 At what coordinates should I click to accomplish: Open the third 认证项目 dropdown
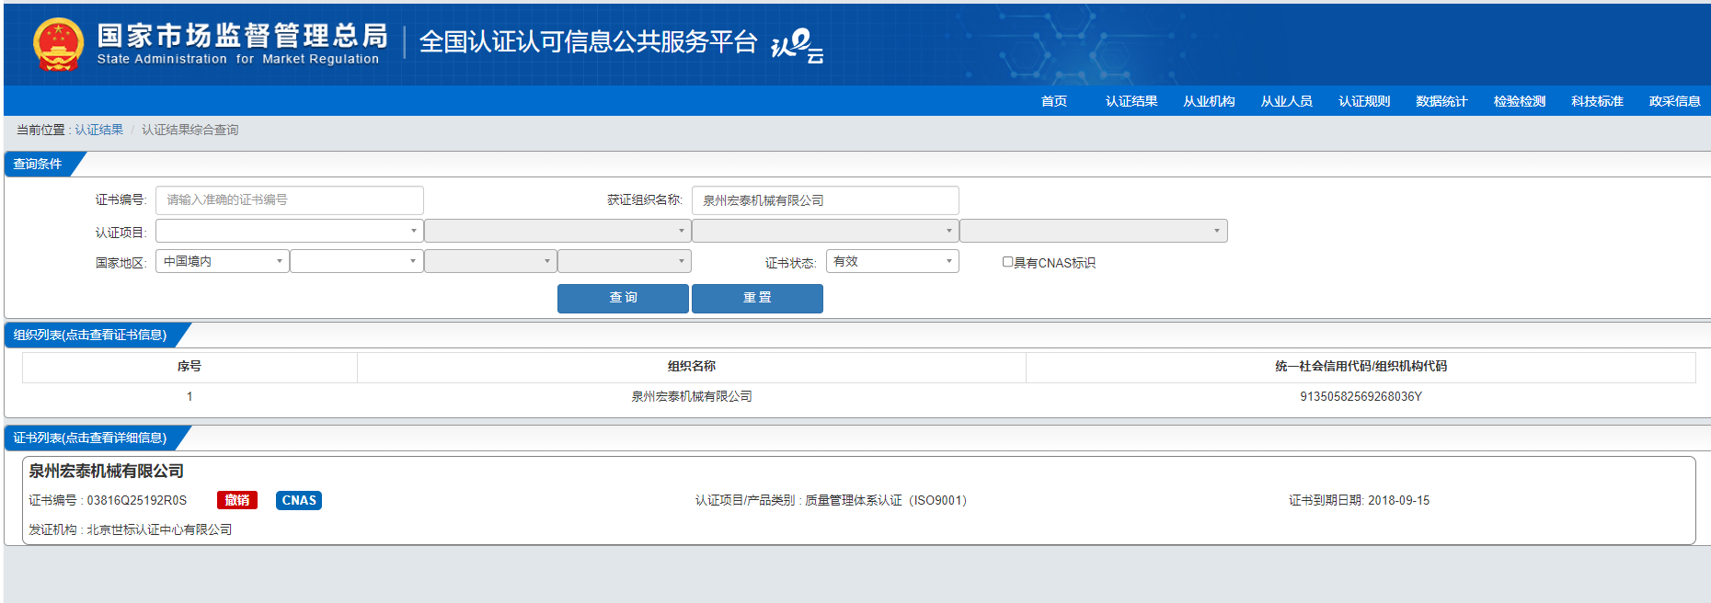point(825,231)
